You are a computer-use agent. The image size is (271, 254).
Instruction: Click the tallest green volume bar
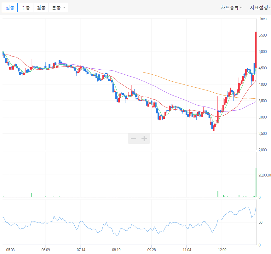point(256,182)
